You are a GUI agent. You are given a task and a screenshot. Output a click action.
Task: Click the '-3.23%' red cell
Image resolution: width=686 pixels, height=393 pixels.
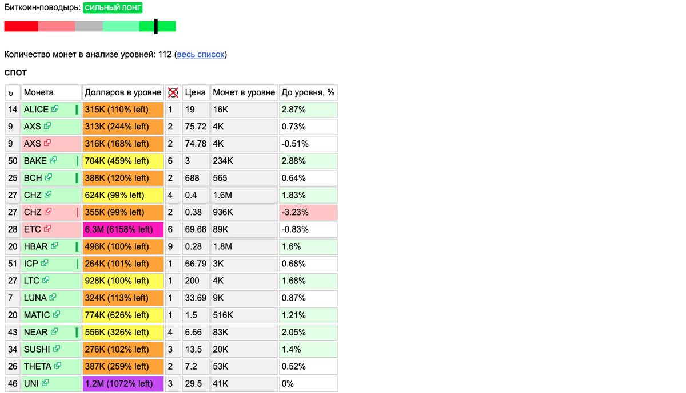[308, 212]
